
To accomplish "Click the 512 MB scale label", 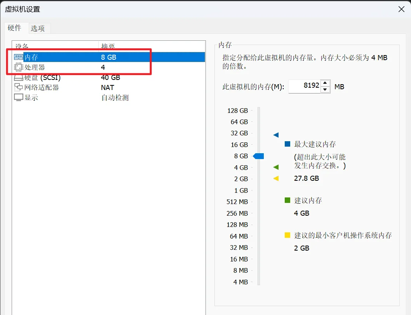I will 237,202.
